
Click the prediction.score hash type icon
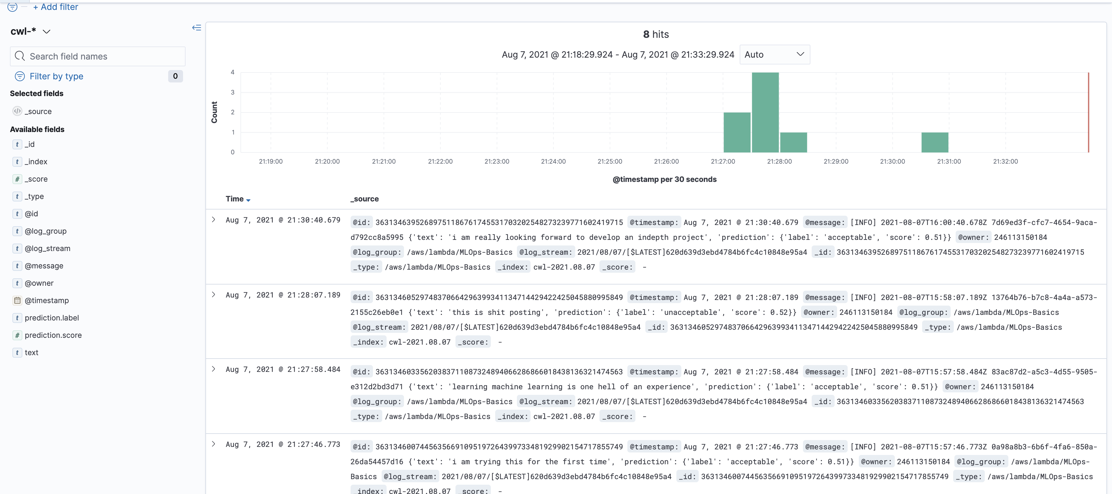pos(17,335)
